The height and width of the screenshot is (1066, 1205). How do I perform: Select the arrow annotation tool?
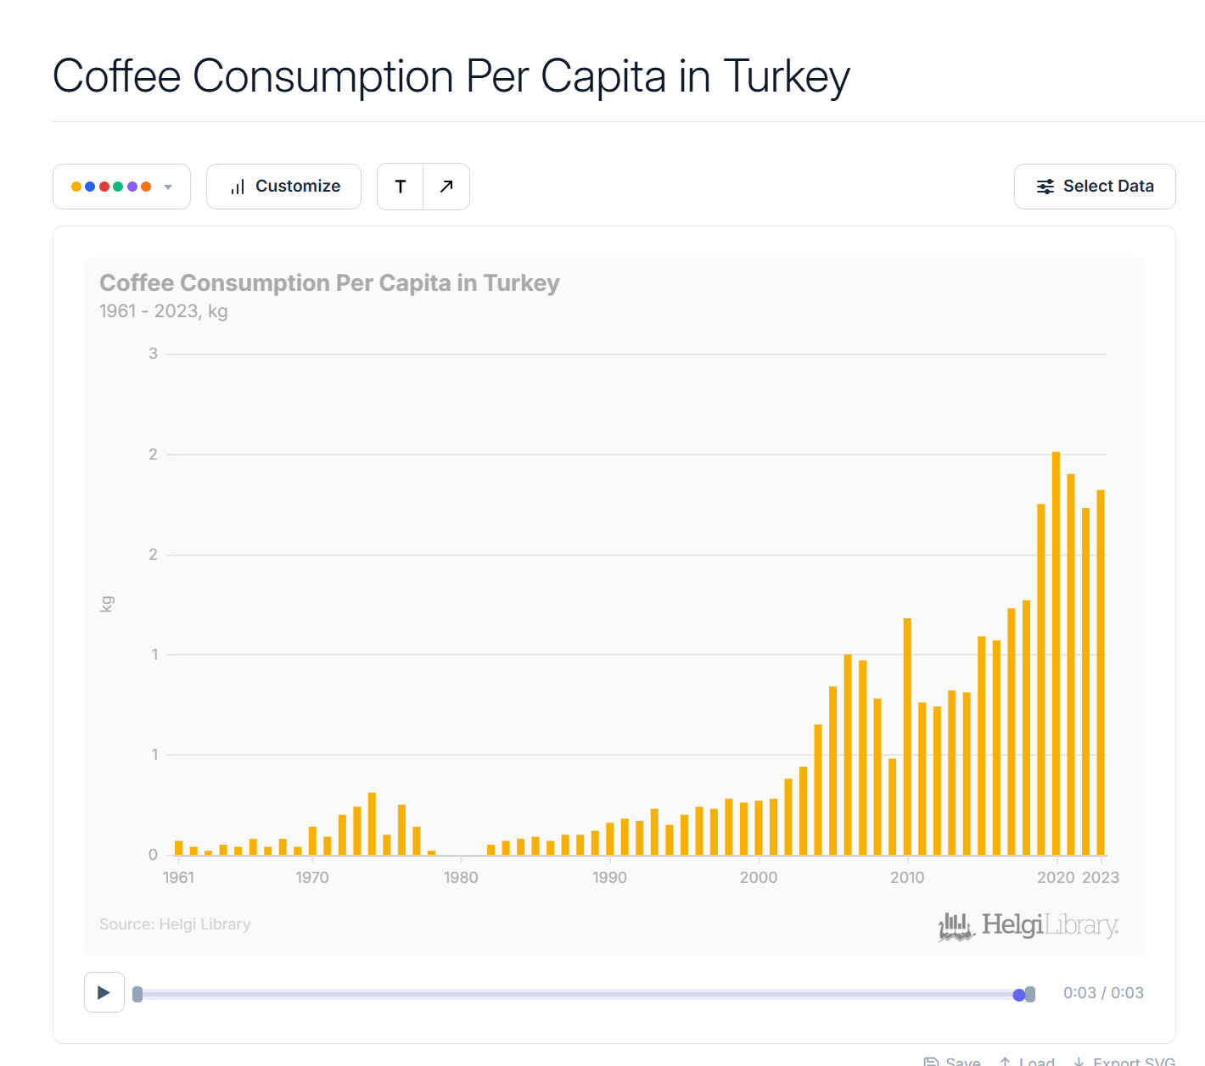pyautogui.click(x=446, y=187)
